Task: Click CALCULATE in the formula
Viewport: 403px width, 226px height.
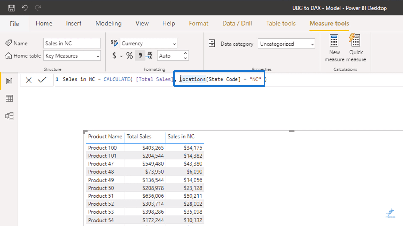Action: (117, 79)
